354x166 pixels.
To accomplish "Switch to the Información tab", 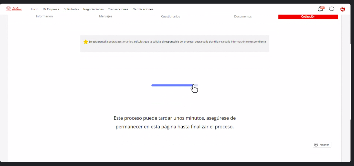I will click(x=44, y=16).
